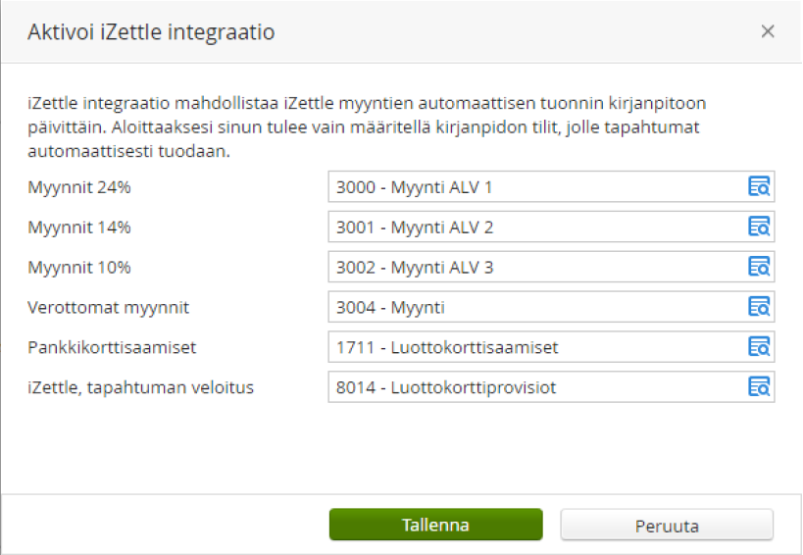803x555 pixels.
Task: Close the Aktivoi iZettle integraatio dialog
Action: click(x=767, y=31)
